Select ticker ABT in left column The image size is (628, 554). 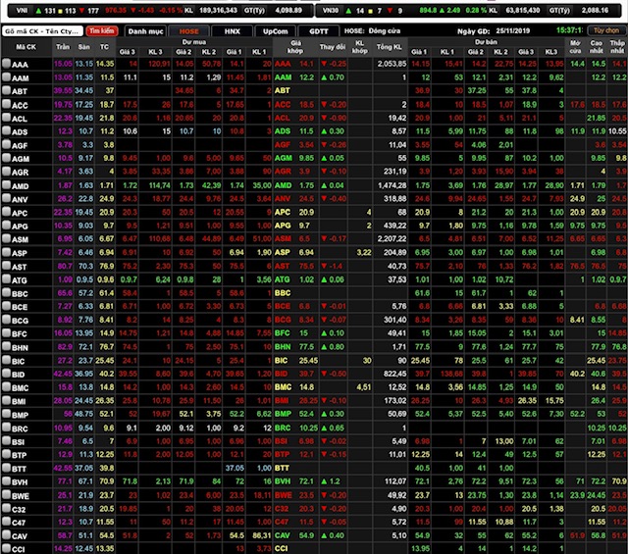click(x=20, y=91)
